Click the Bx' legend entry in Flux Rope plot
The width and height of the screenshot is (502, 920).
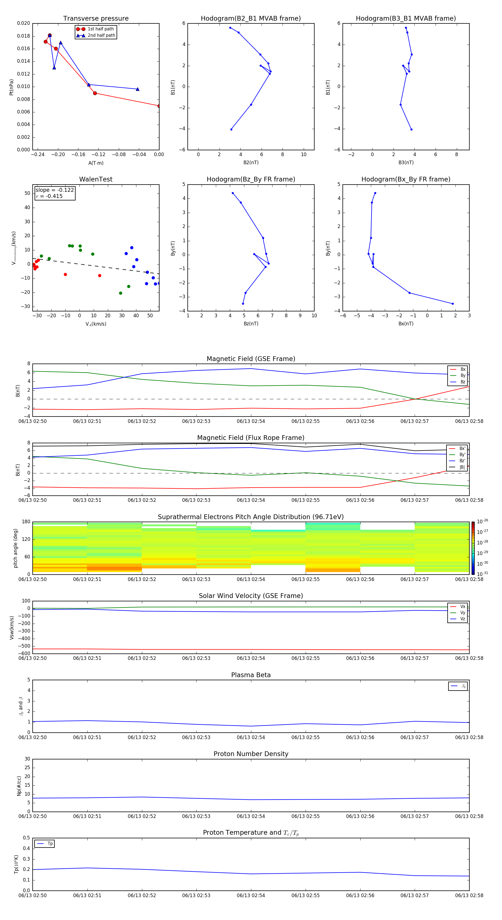457,449
